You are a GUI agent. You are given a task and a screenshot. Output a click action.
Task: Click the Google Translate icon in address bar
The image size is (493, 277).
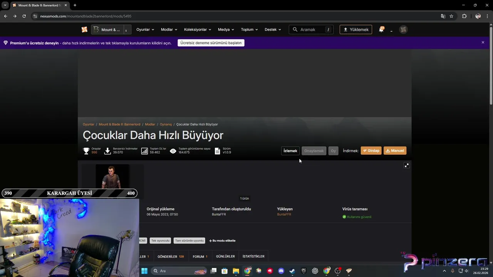pyautogui.click(x=443, y=16)
